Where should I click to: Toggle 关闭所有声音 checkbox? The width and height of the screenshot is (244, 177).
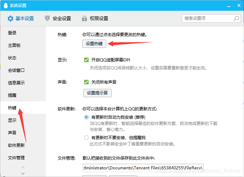click(86, 82)
